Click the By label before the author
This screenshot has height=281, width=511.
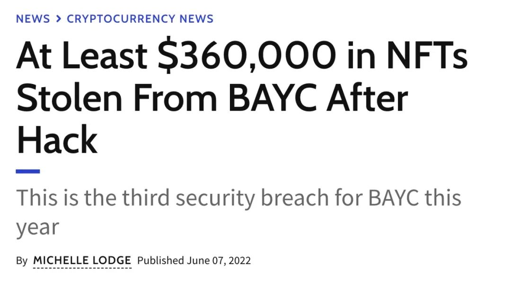click(x=22, y=261)
